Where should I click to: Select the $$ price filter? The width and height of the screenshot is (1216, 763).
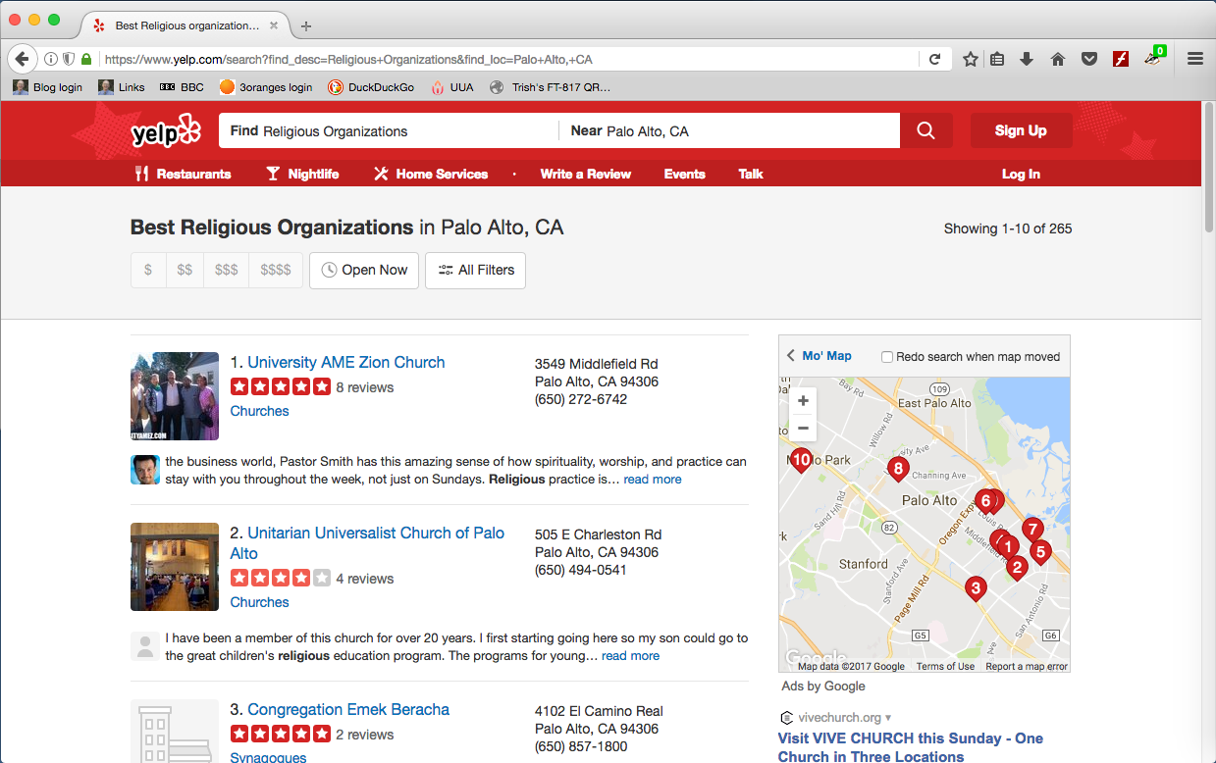[185, 270]
